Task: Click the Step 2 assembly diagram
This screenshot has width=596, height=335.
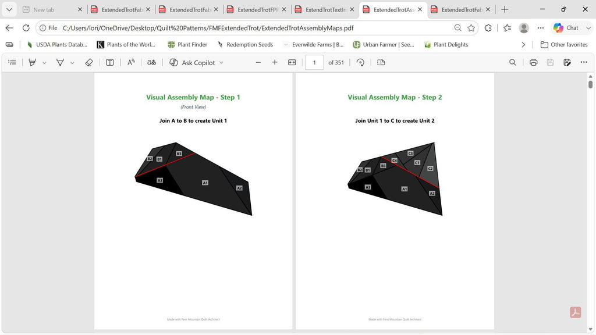Action: (395, 179)
